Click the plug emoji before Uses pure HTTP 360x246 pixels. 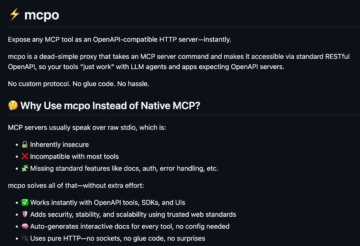pyautogui.click(x=25, y=238)
